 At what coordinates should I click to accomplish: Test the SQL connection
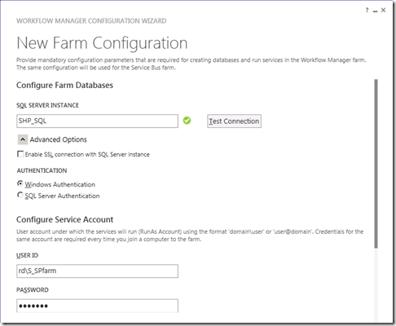click(x=234, y=121)
